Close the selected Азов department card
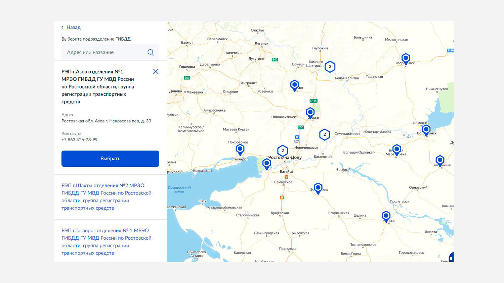Image resolution: width=504 pixels, height=283 pixels. click(x=156, y=71)
